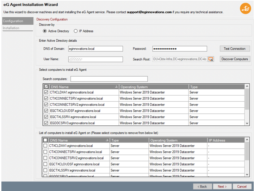The height and width of the screenshot is (191, 254).
Task: Click the support@eginnovations.com contact text
Action: point(149,12)
